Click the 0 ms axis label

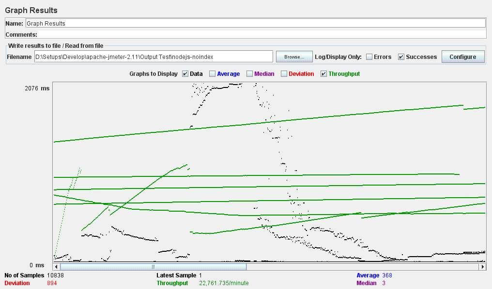(x=37, y=265)
